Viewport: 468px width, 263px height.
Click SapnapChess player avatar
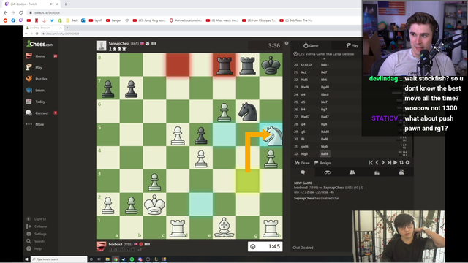point(102,45)
